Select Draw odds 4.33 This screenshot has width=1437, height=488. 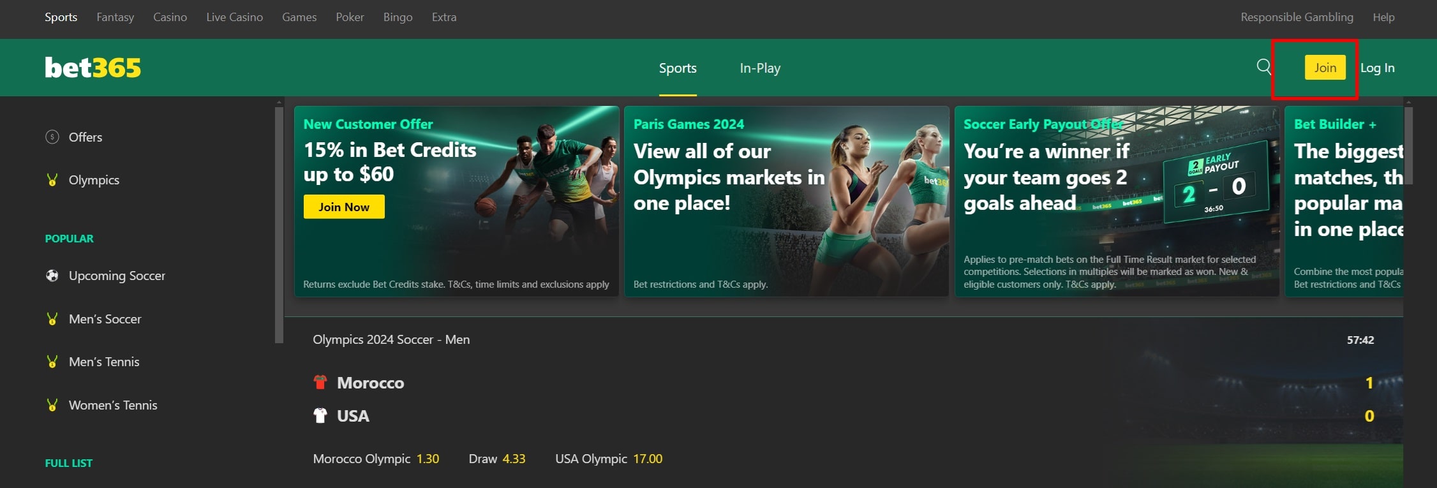497,459
